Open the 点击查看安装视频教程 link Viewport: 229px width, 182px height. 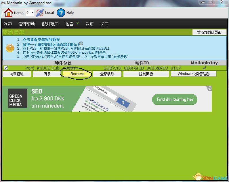(x=41, y=40)
